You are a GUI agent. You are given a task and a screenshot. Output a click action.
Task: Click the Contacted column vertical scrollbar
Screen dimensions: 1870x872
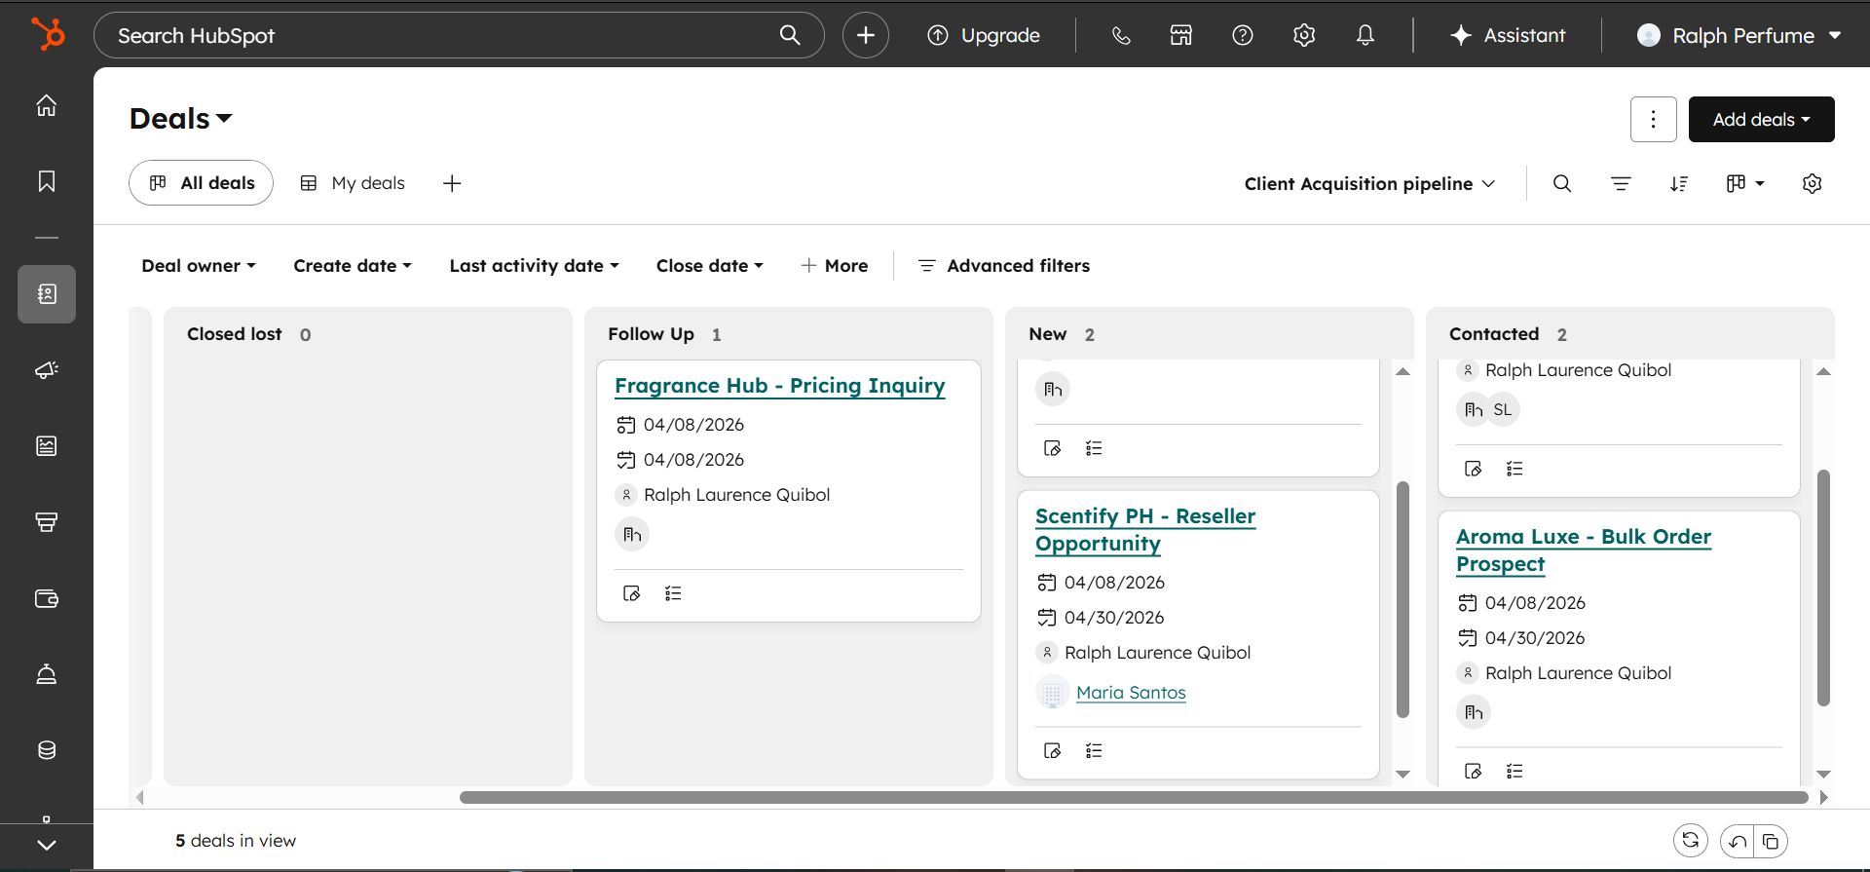point(1824,588)
